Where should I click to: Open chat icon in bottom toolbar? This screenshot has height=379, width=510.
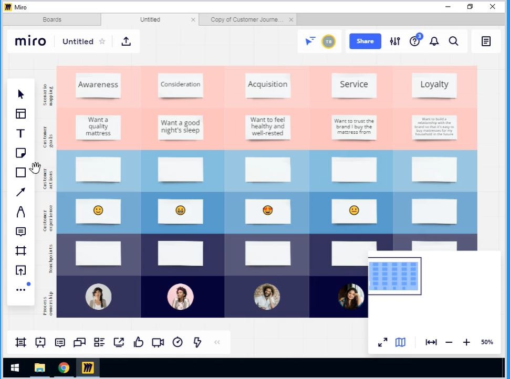coord(79,342)
